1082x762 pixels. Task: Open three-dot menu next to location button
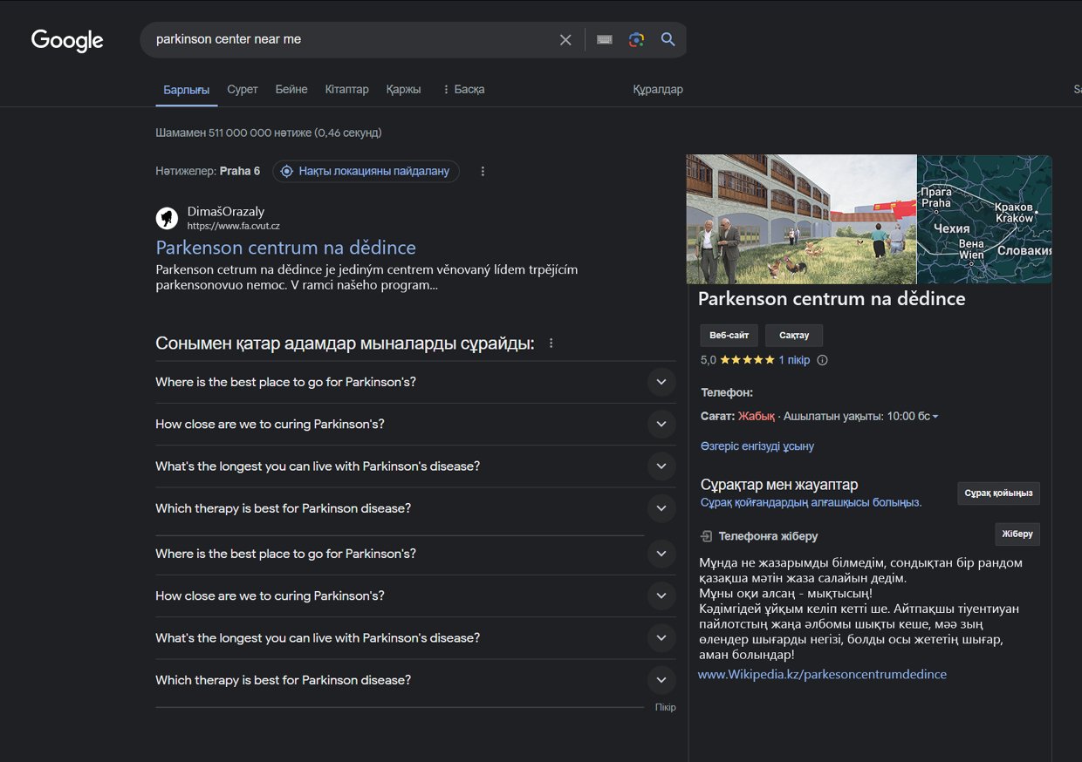tap(483, 171)
